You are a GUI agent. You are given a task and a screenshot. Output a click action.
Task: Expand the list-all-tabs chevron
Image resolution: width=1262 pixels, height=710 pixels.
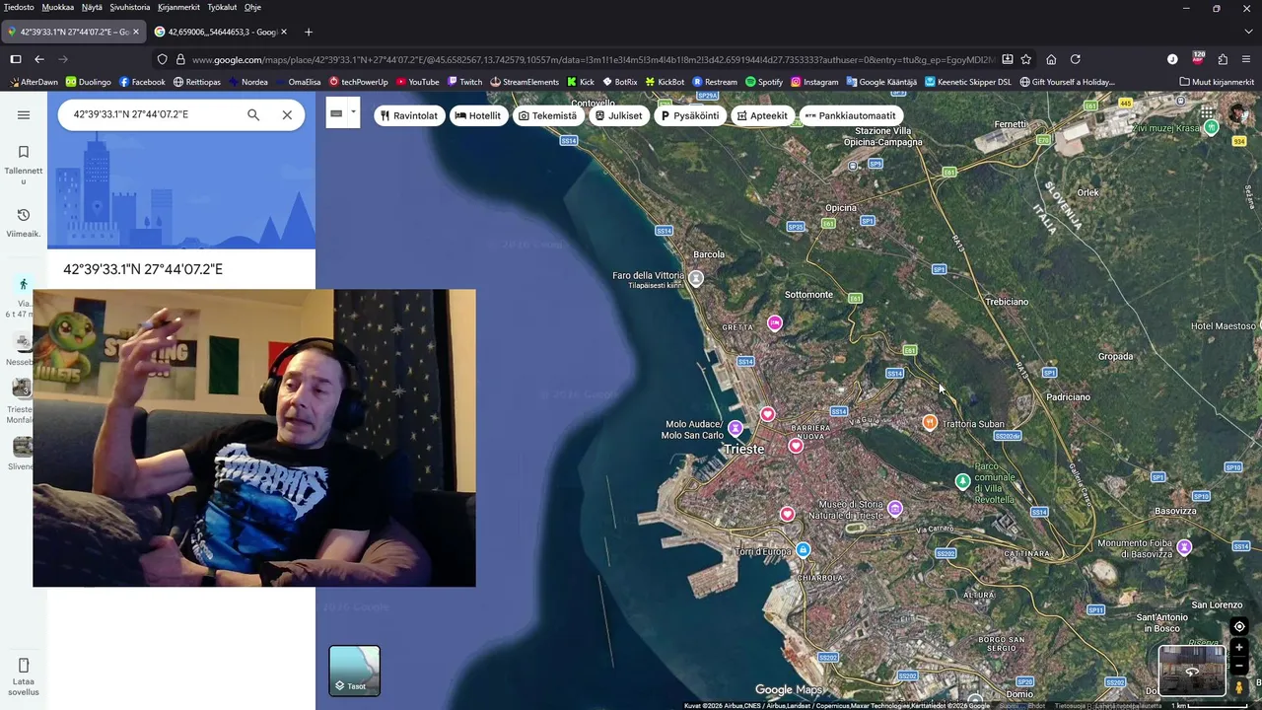tap(1247, 32)
